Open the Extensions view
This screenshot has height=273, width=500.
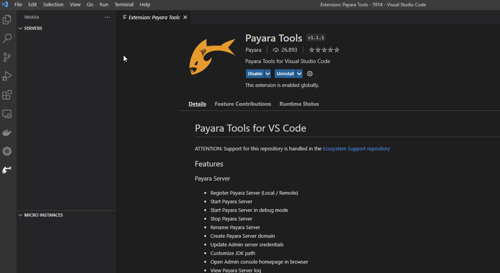[x=7, y=95]
